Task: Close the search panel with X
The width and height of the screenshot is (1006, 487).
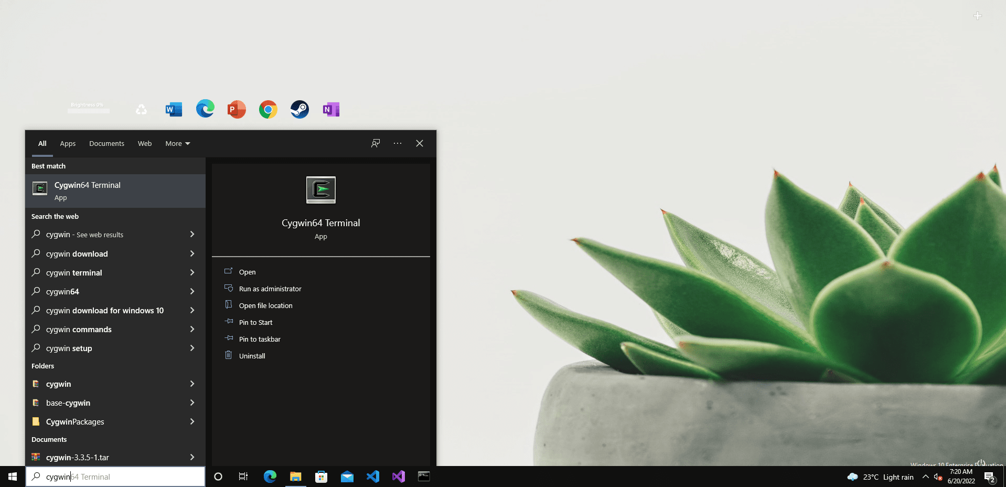Action: [x=420, y=143]
